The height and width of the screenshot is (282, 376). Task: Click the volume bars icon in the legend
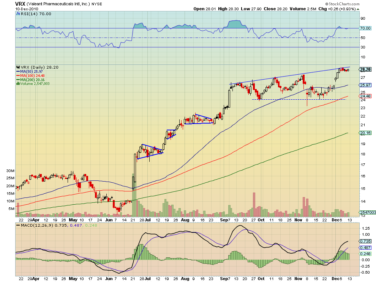coord(18,83)
